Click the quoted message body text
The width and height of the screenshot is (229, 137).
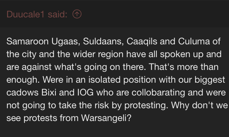tap(117, 80)
